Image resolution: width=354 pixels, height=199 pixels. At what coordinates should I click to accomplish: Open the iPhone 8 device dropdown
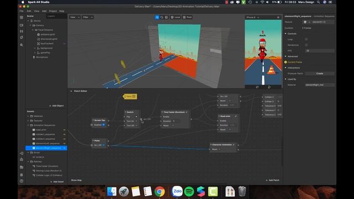pyautogui.click(x=252, y=17)
